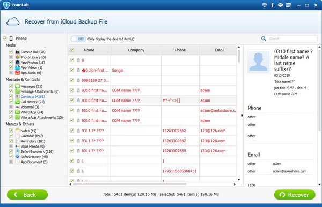Select Calendar (697) category
The width and height of the screenshot is (322, 207).
(32, 136)
